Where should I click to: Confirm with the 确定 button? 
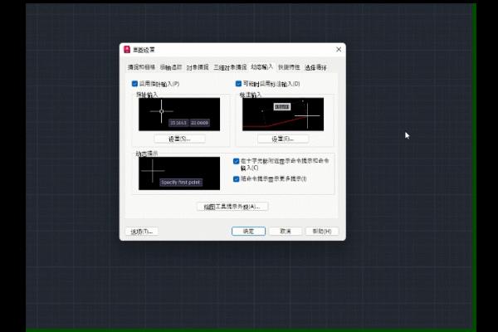(248, 232)
